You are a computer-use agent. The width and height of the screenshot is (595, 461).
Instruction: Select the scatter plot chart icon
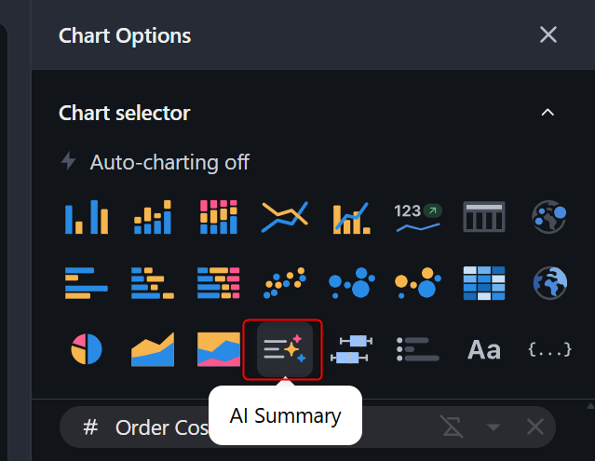284,282
